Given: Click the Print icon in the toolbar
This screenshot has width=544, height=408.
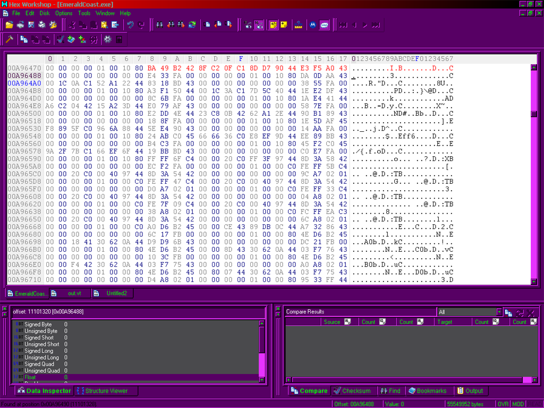Looking at the screenshot, I should 42,24.
